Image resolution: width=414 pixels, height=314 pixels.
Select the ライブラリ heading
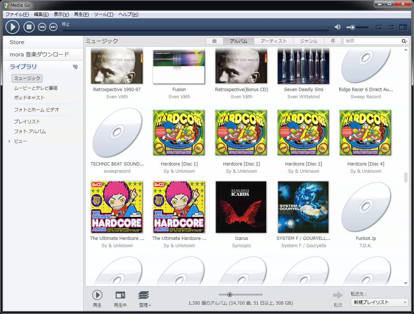23,66
